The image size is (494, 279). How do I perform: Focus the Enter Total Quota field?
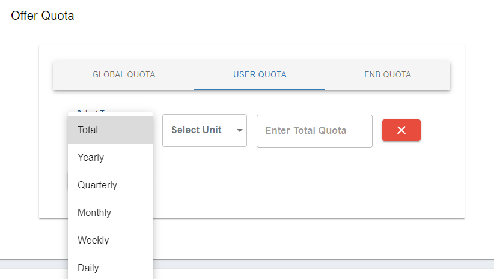point(314,131)
